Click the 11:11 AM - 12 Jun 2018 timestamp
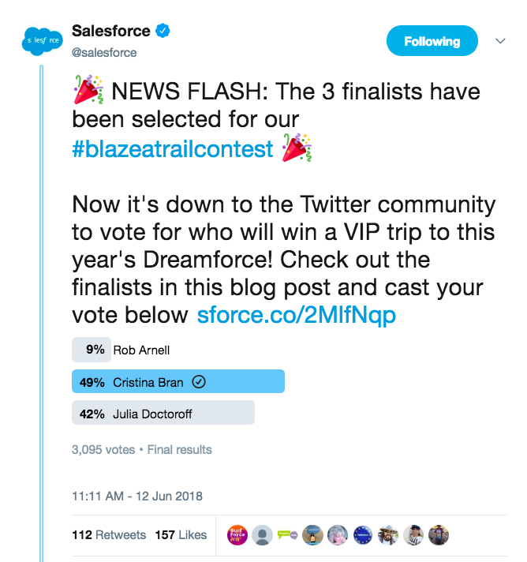The image size is (527, 562). click(x=137, y=496)
